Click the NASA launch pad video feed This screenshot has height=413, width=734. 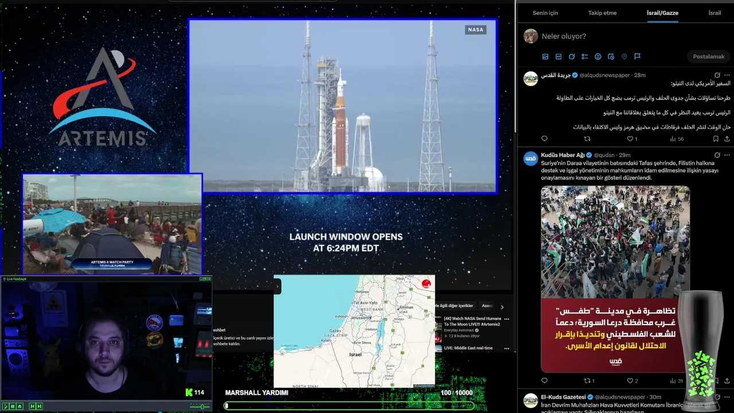click(343, 106)
